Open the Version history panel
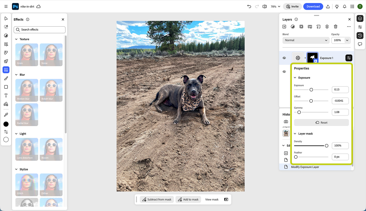This screenshot has width=366, height=211. click(x=360, y=35)
